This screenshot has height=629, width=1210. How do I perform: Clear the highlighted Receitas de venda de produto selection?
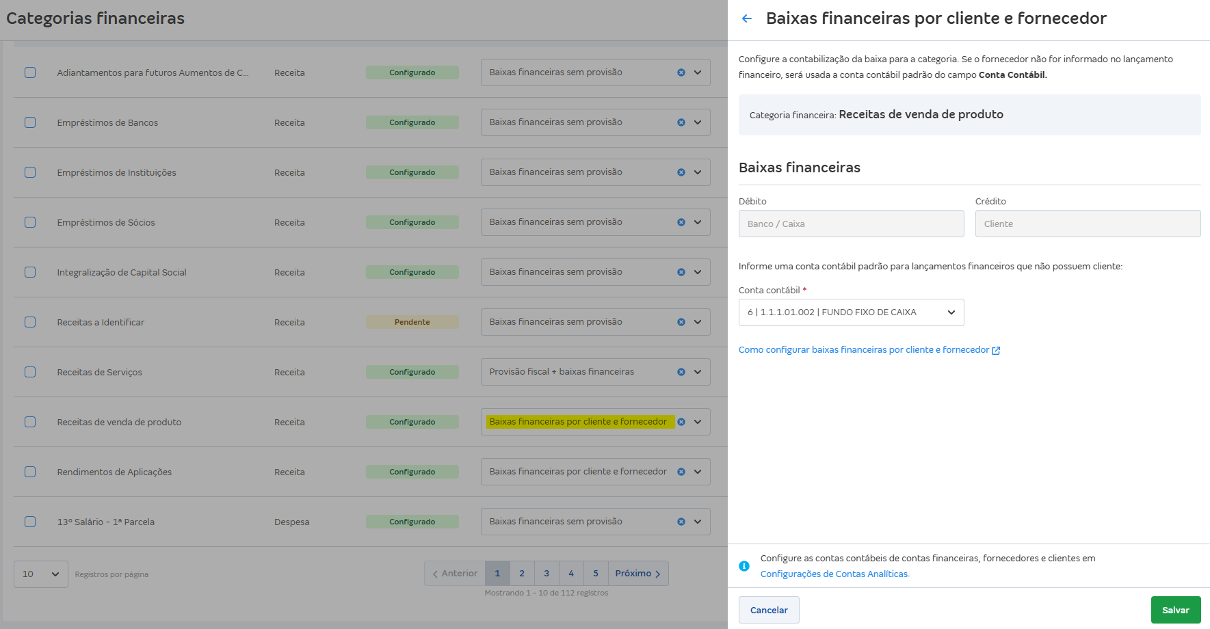click(x=681, y=422)
